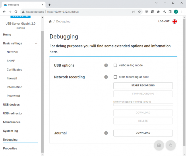This screenshot has width=186, height=156.
Task: Open Information settings page
Action: pos(14,87)
